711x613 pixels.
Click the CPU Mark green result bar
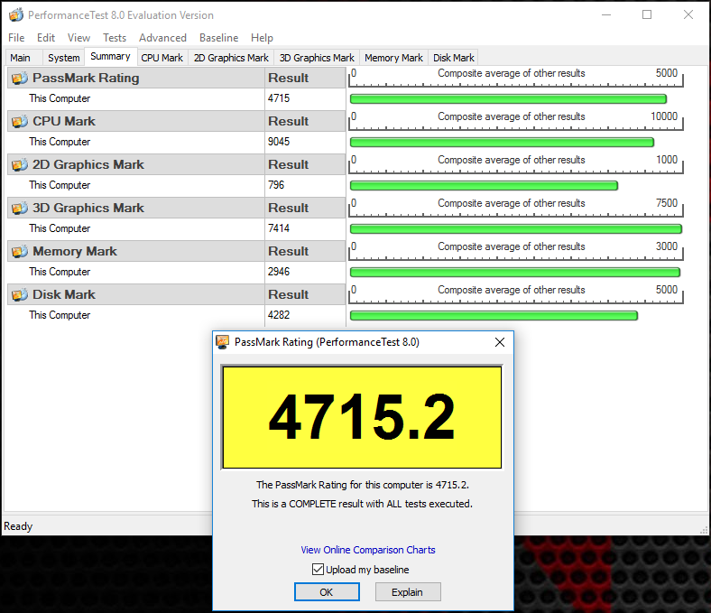[x=502, y=143]
